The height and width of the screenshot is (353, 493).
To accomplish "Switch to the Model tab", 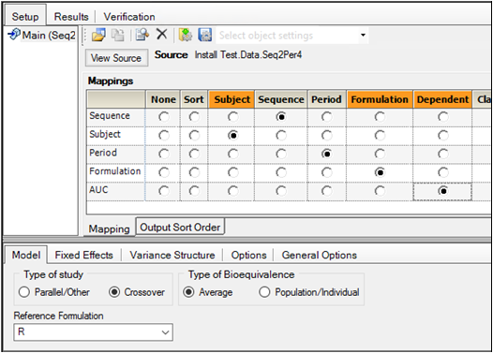I will pos(26,255).
